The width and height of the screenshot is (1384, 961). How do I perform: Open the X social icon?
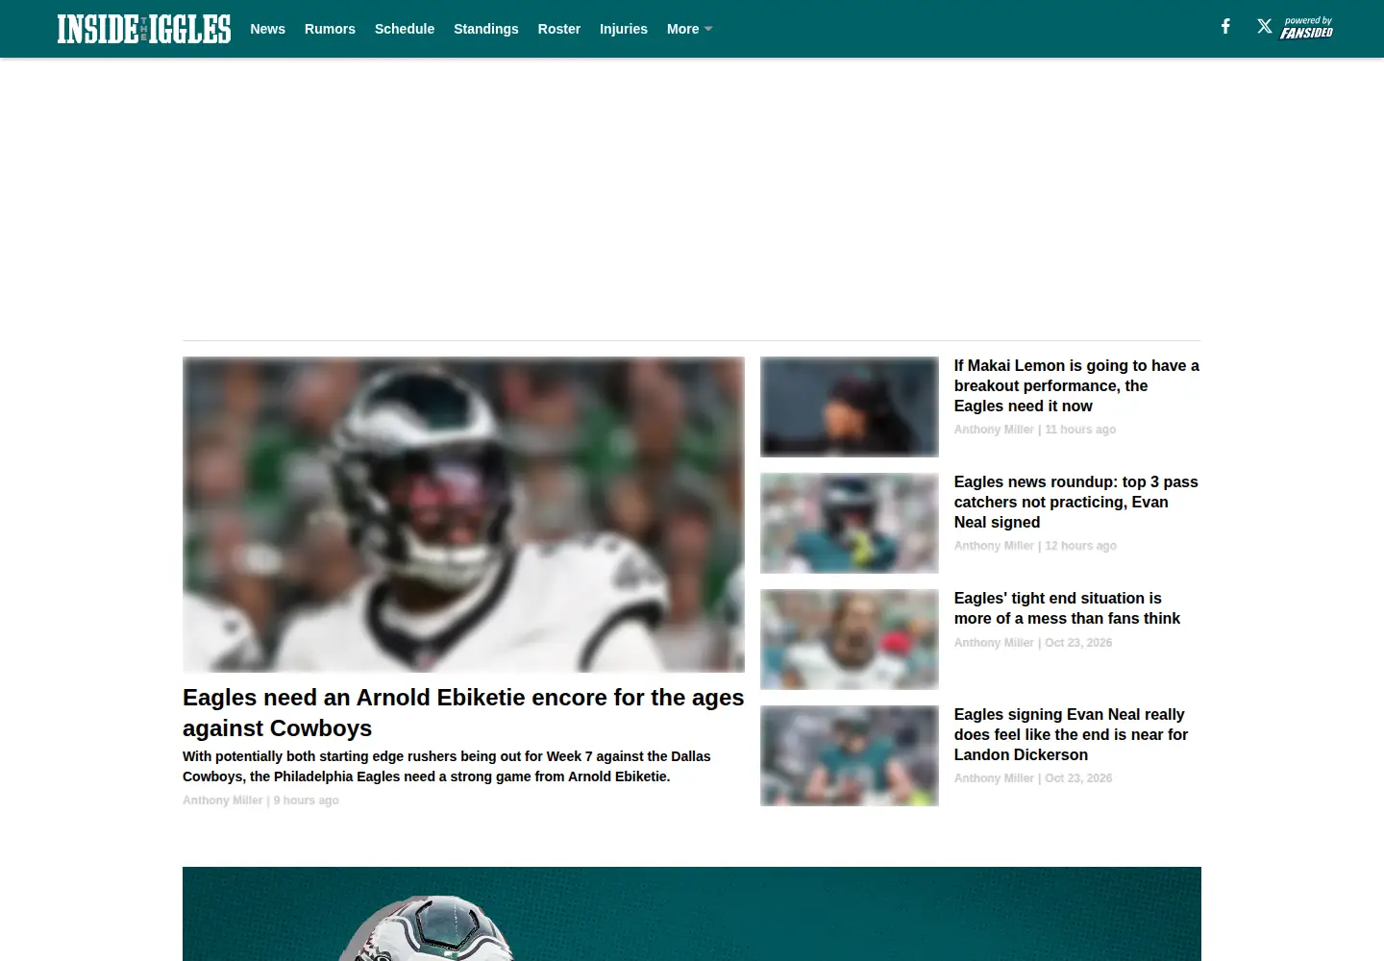pyautogui.click(x=1265, y=27)
